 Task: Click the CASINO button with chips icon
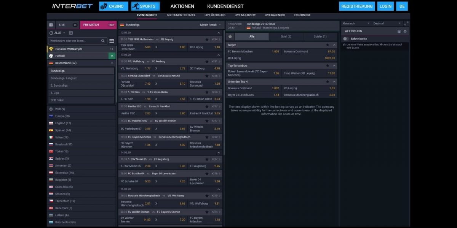tap(113, 6)
